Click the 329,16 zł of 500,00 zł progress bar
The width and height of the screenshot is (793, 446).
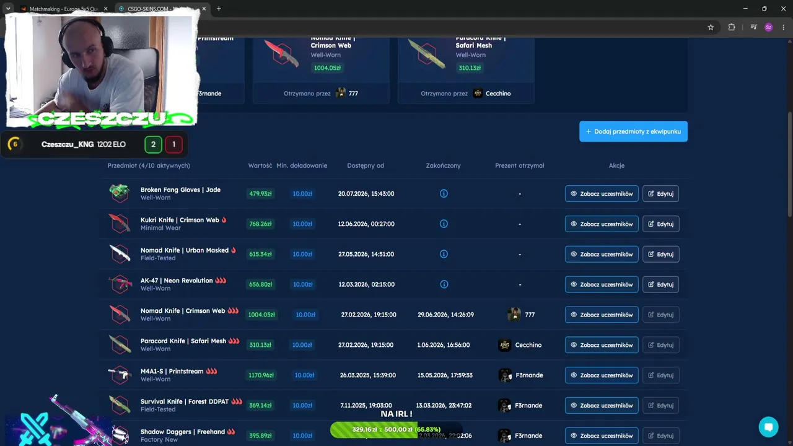click(x=396, y=429)
